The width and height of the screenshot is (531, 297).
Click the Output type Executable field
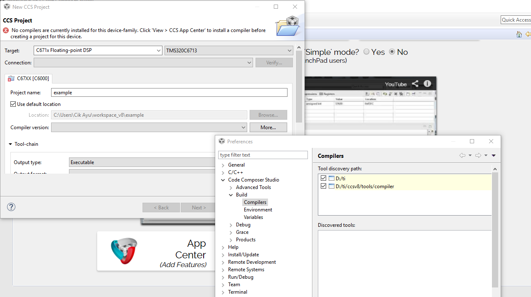[x=142, y=162]
